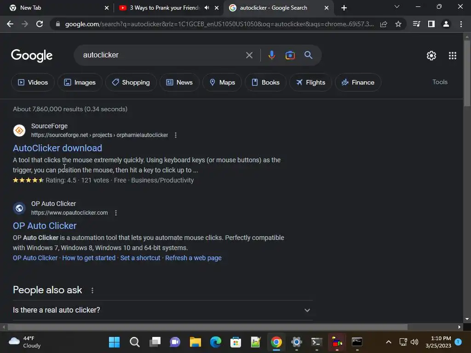Open Google quick settings gear
This screenshot has width=471, height=353.
click(431, 56)
